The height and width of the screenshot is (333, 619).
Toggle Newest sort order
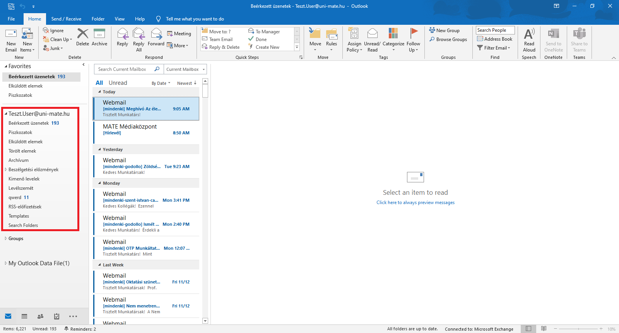tap(186, 83)
